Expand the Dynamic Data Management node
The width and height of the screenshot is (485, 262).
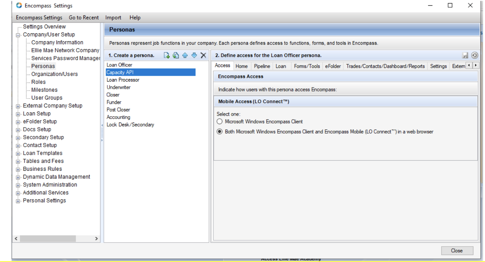coord(18,177)
